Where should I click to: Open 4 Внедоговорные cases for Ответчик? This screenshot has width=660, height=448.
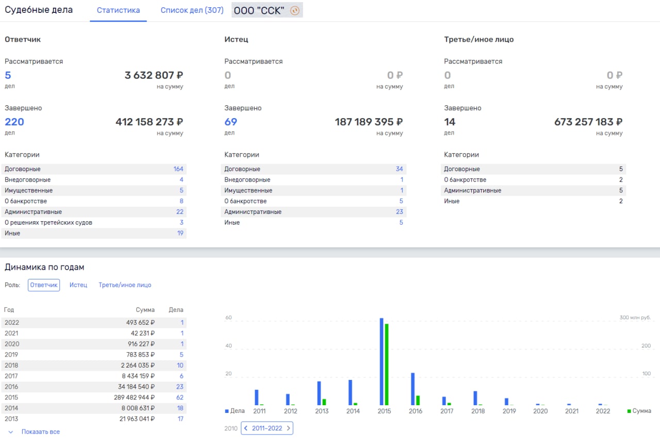(181, 180)
